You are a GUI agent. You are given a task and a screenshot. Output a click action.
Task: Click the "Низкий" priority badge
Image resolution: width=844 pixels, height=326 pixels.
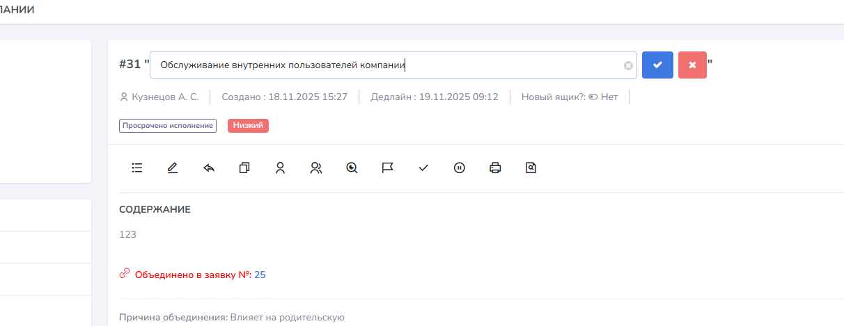pos(248,126)
